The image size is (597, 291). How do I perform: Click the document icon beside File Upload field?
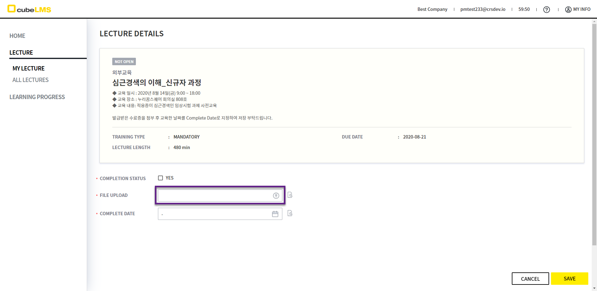290,195
